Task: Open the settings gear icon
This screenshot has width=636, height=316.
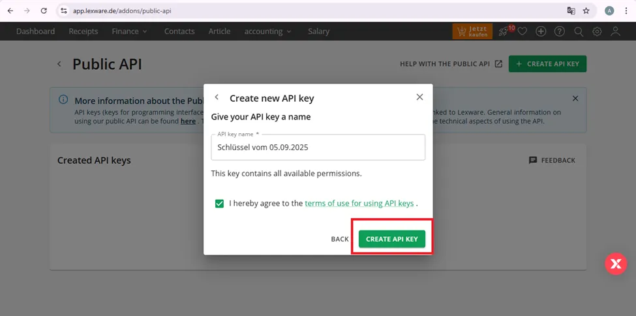Action: click(597, 31)
